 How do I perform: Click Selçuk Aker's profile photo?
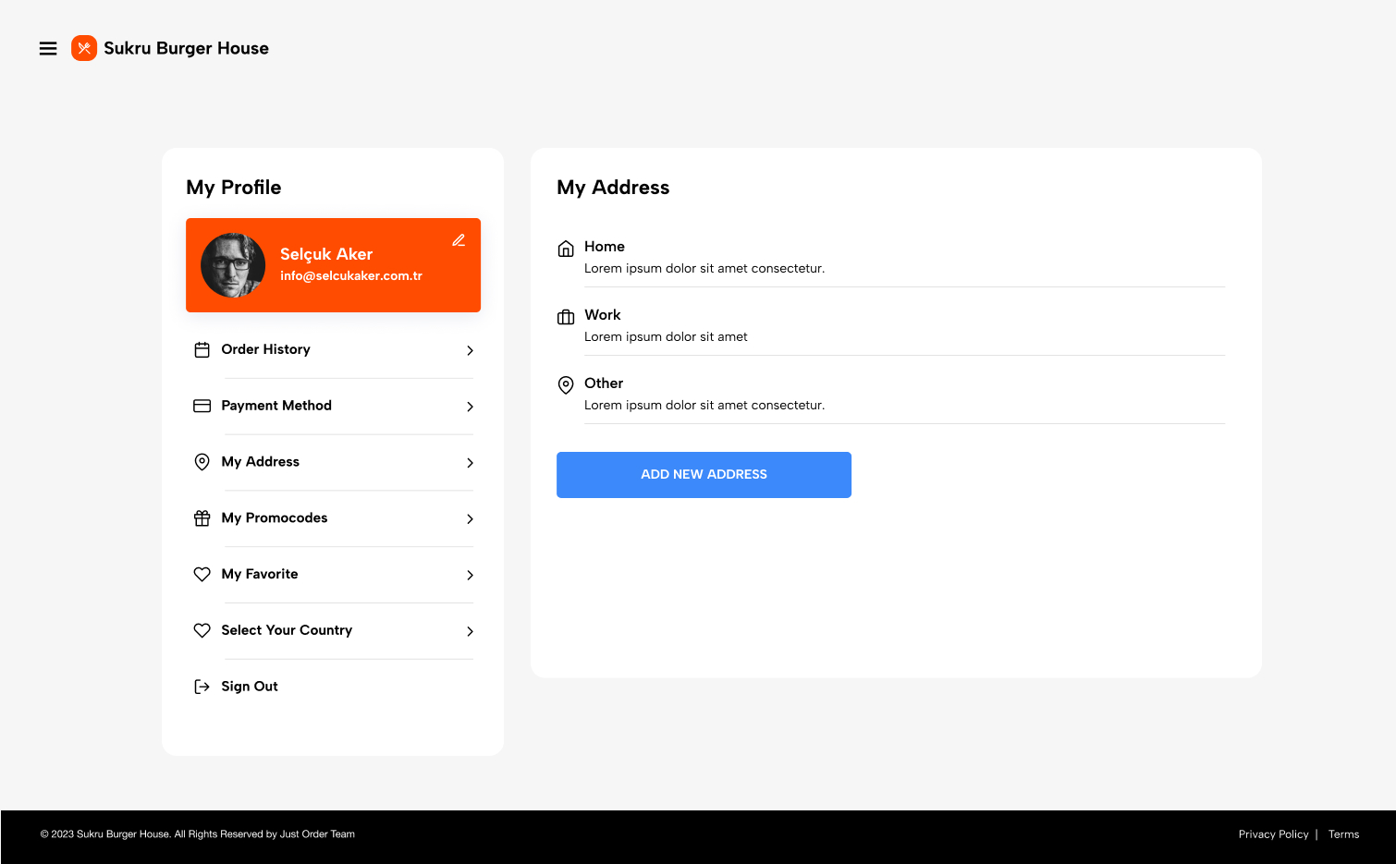click(x=233, y=265)
